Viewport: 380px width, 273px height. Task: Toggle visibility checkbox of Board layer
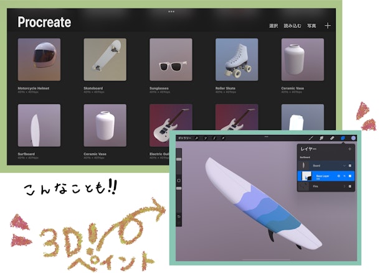(x=350, y=165)
